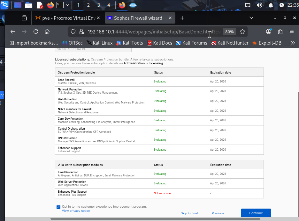
Task: Open Firefox extensions puzzle icon
Action: (280, 32)
